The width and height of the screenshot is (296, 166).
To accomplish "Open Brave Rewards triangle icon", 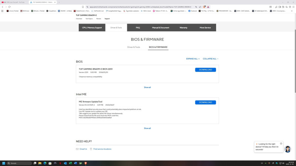I will click(x=208, y=7).
